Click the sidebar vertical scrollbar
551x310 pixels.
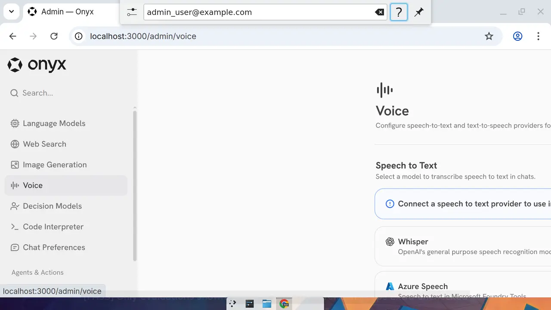coord(135,185)
